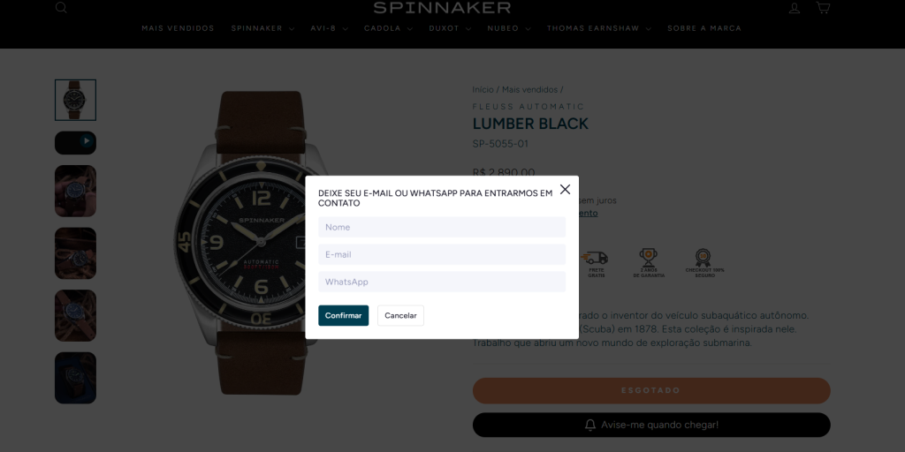The image size is (905, 452).
Task: Focus the WhatsApp input field
Action: [x=442, y=282]
